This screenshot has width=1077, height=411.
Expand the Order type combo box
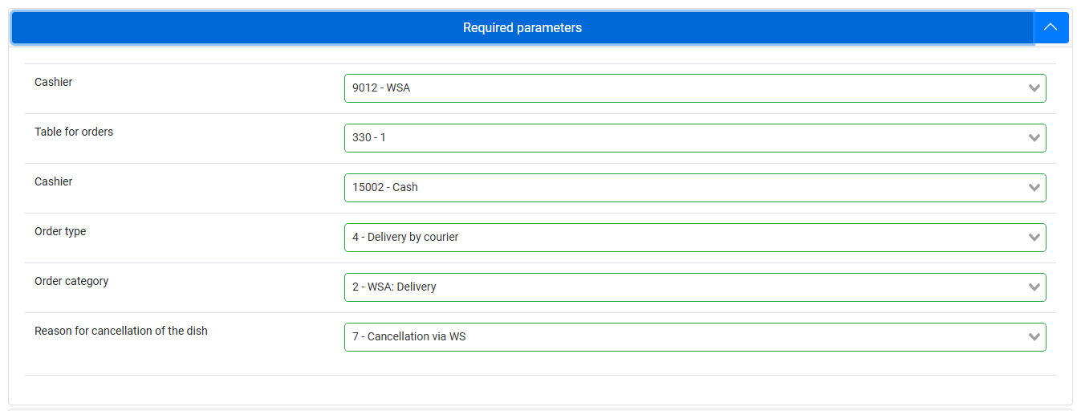point(695,238)
